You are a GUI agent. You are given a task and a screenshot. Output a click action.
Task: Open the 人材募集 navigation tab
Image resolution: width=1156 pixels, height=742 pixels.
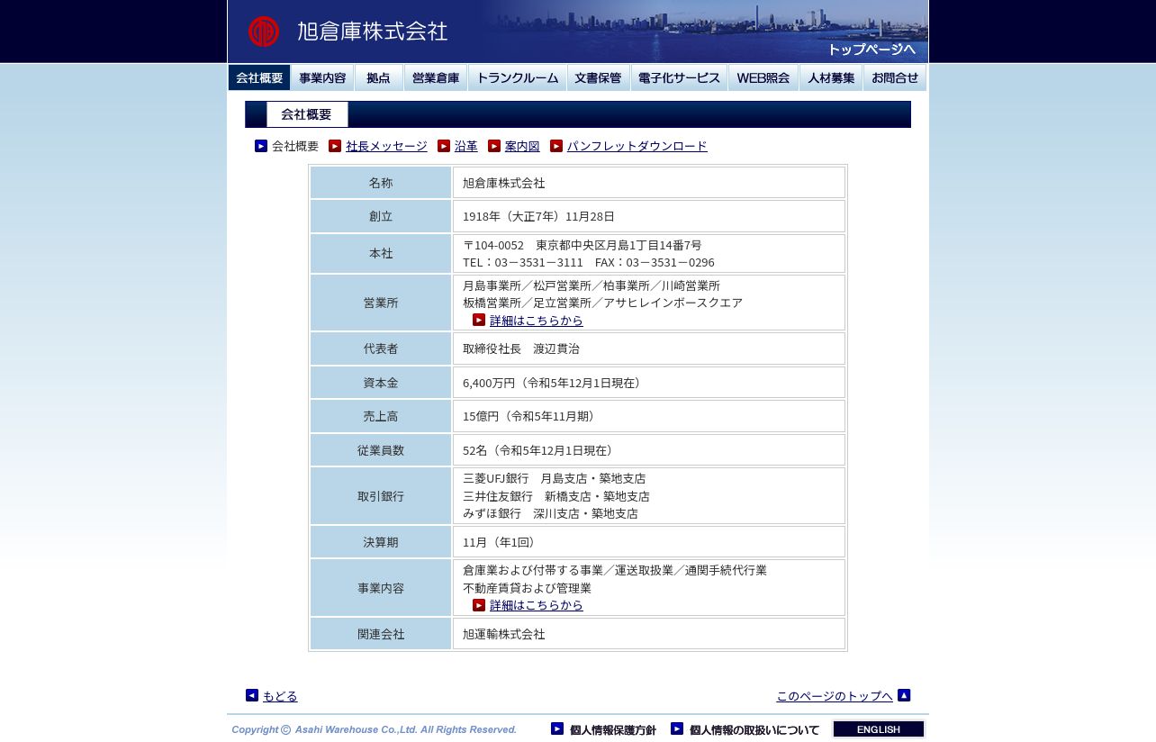831,77
